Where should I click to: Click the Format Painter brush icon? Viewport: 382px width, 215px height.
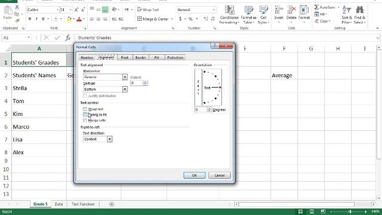click(x=17, y=21)
